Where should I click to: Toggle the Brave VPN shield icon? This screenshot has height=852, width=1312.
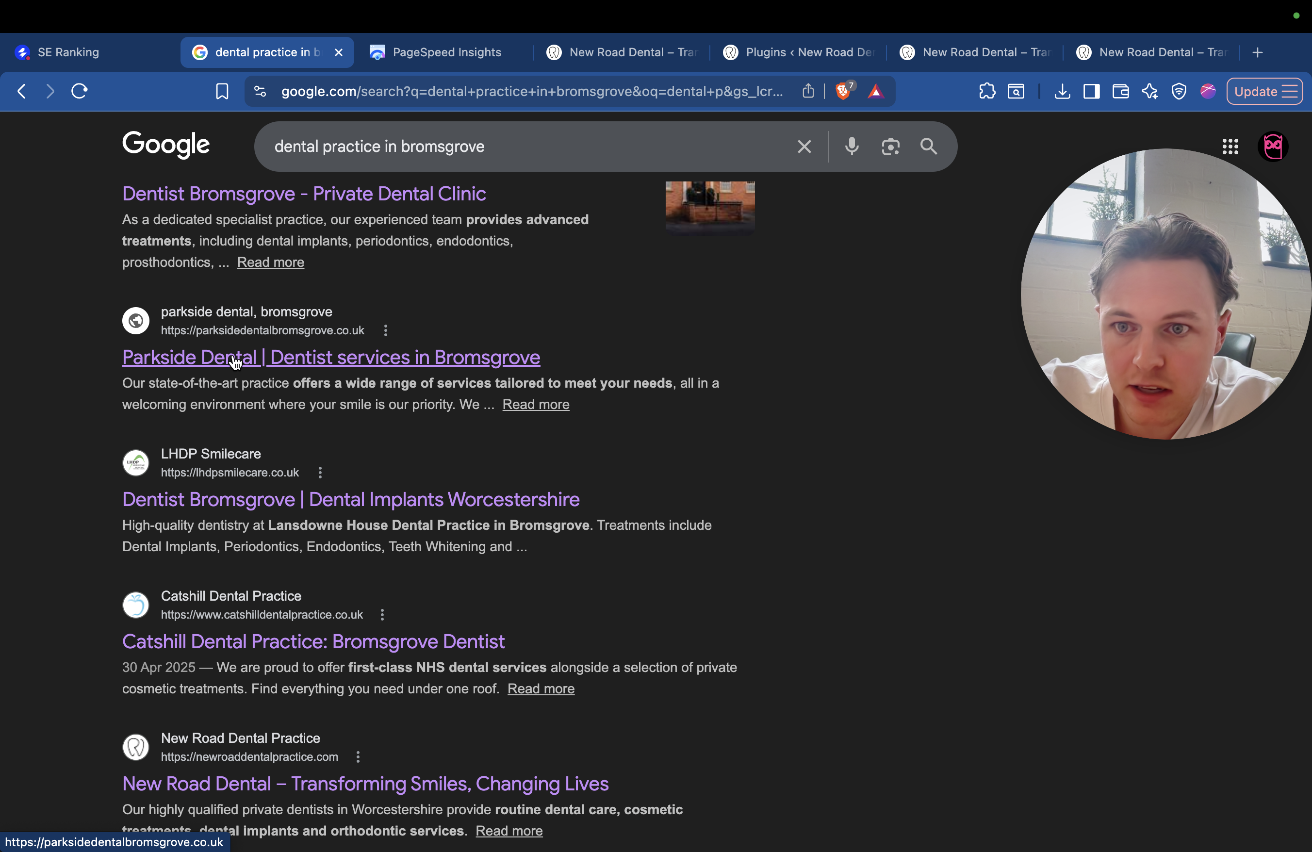click(1179, 92)
